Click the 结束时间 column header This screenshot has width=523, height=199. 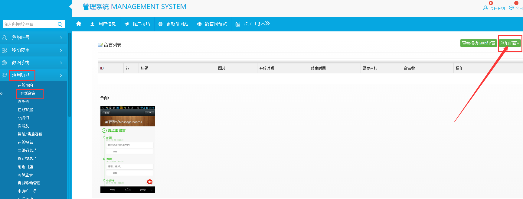(335, 69)
